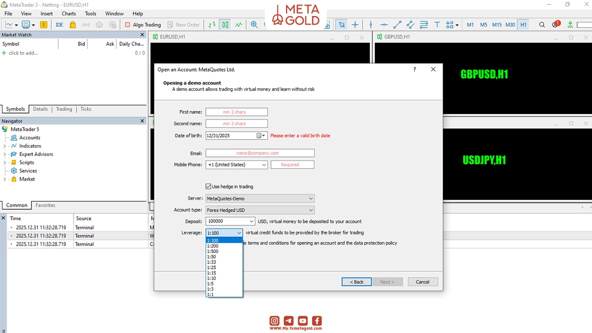This screenshot has width=592, height=333.
Task: Click the Market shopping bag icon
Action: (x=73, y=25)
